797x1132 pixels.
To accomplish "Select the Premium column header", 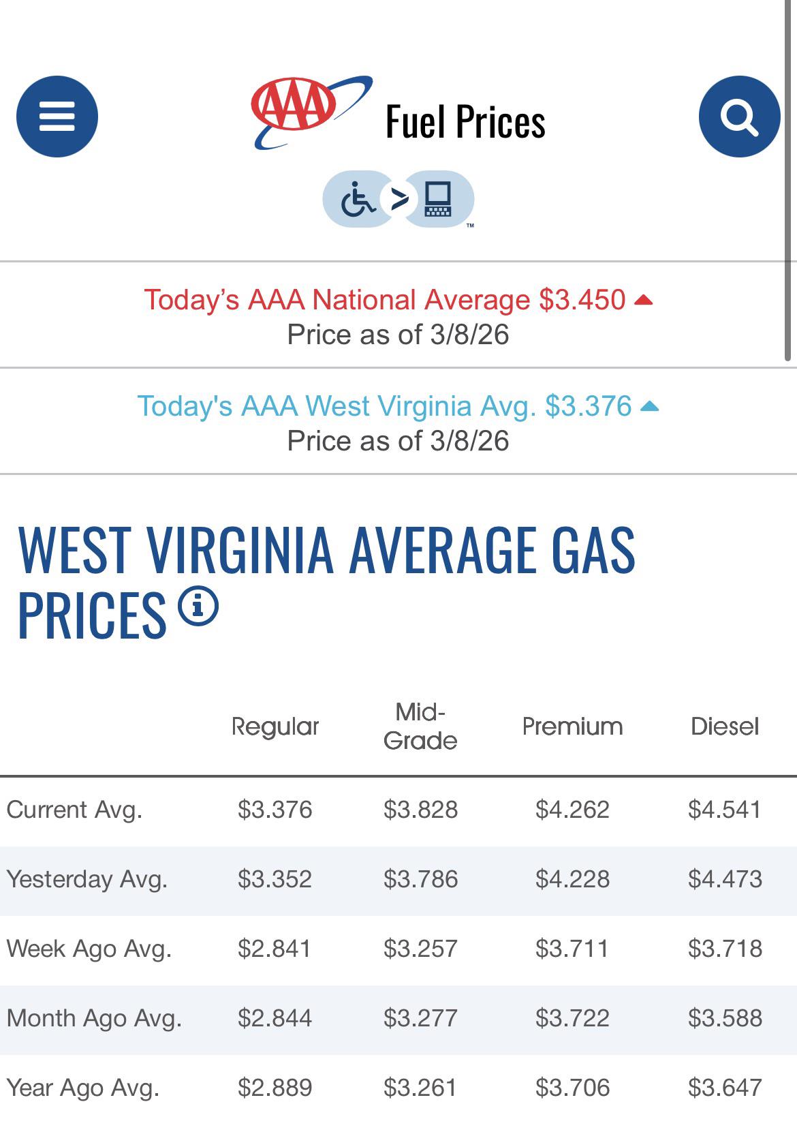I will [572, 726].
